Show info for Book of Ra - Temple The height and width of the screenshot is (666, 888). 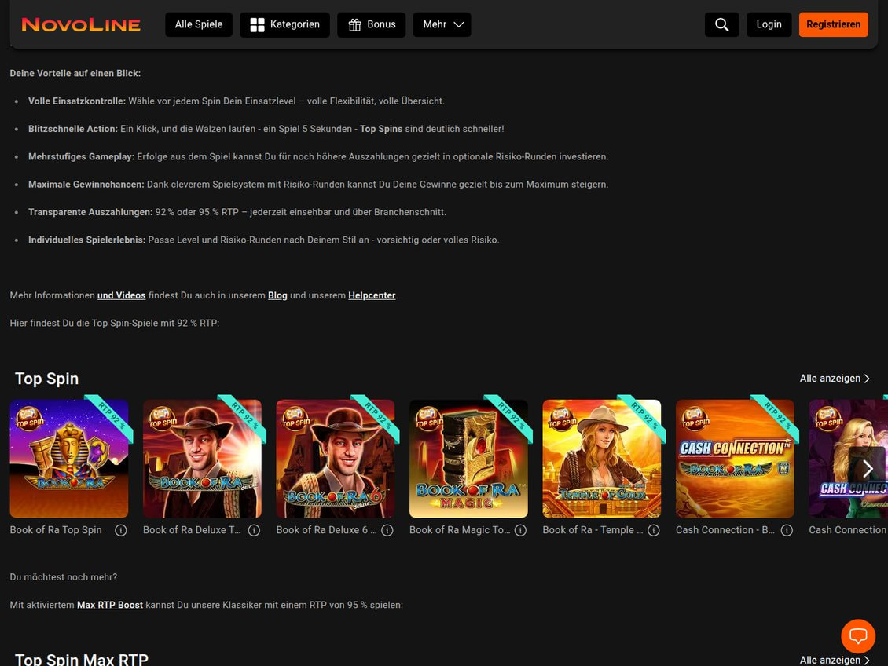point(654,530)
